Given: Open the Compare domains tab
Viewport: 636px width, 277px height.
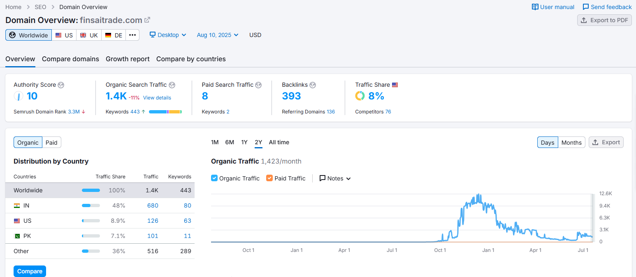Looking at the screenshot, I should pos(70,59).
